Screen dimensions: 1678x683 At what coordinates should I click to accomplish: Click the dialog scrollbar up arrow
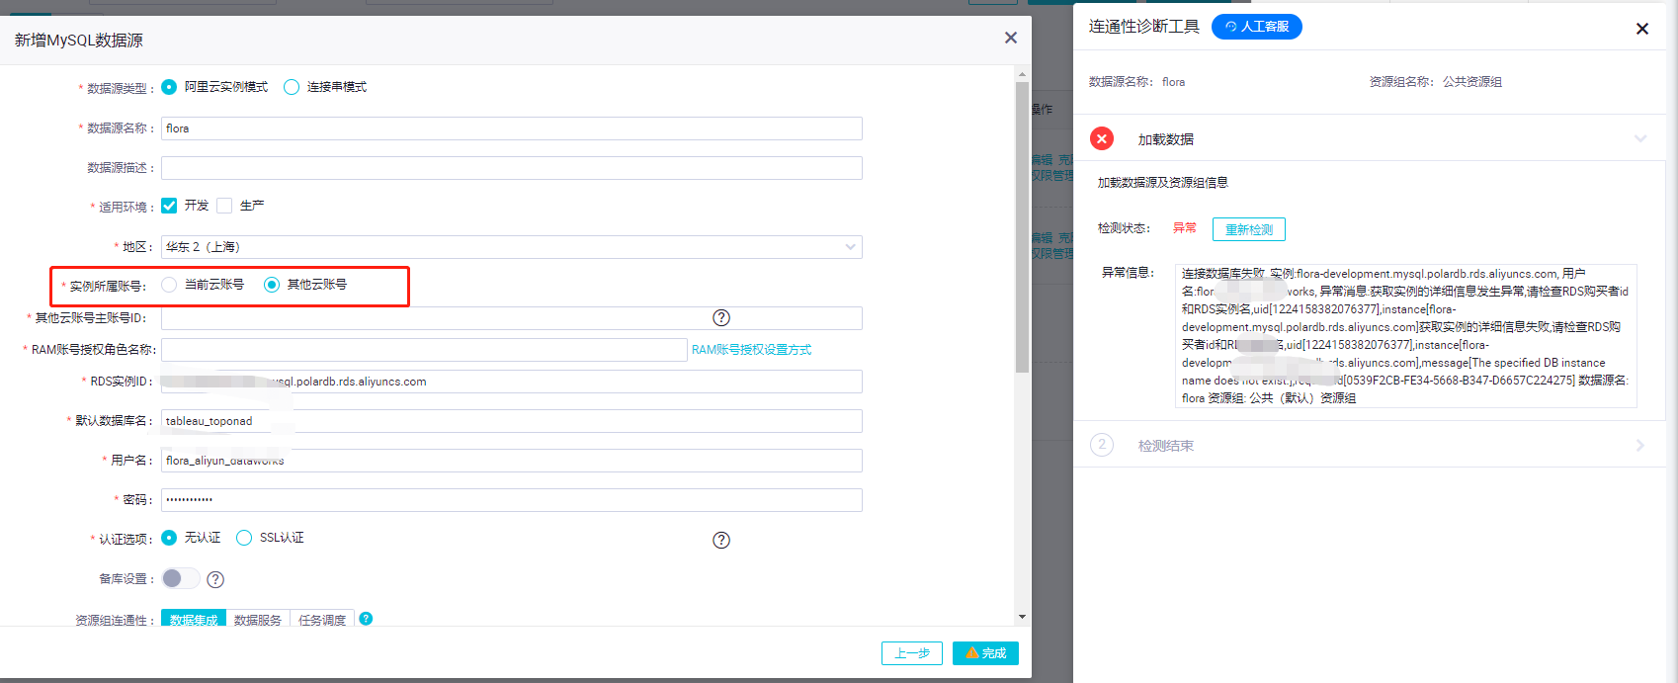pos(1022,74)
